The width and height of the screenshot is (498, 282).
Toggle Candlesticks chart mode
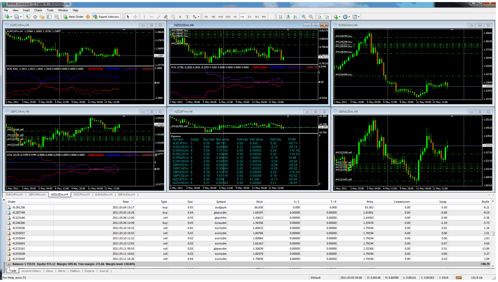pos(288,17)
